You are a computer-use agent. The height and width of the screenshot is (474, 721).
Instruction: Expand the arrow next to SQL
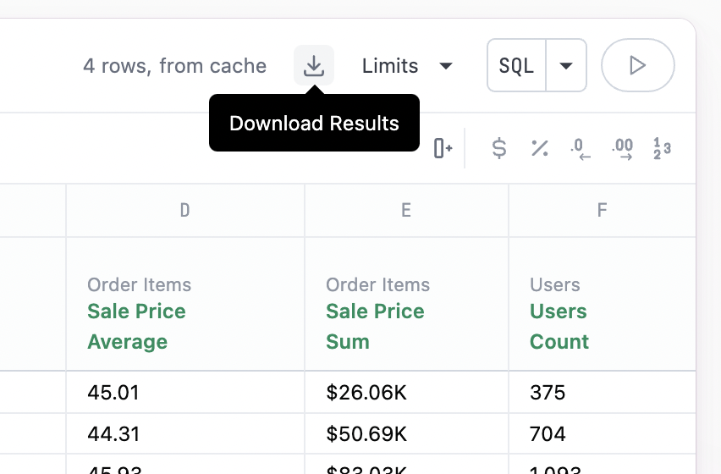(567, 65)
